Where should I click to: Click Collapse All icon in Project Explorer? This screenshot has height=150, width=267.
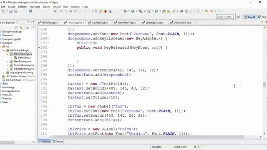point(17,28)
